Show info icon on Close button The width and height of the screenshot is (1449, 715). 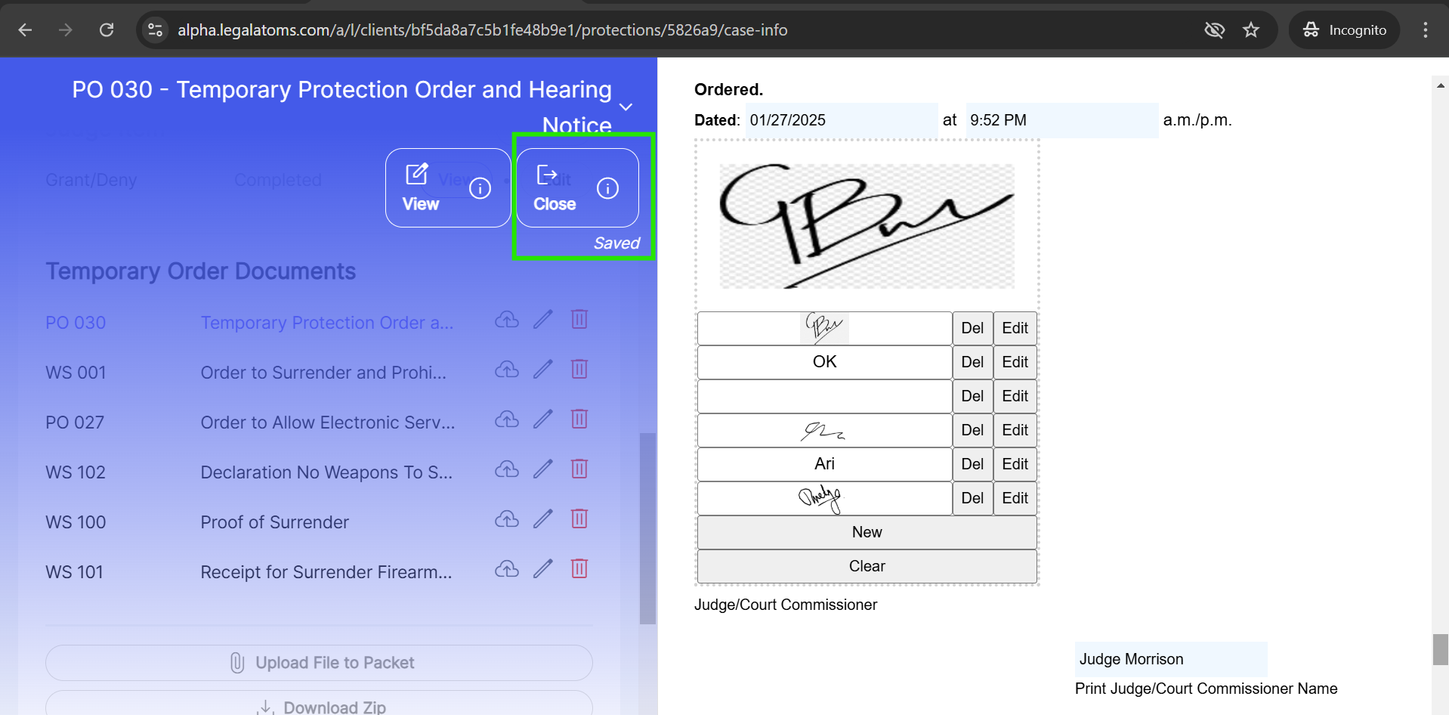click(x=607, y=187)
